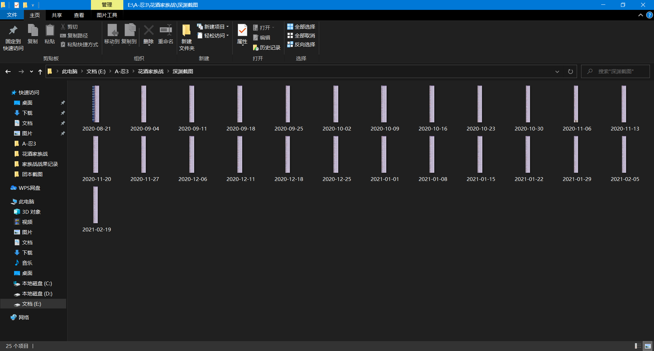Click the Delete ribbon icon

149,34
